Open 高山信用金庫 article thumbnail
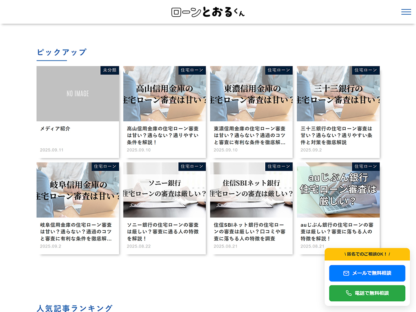The image size is (416, 312). tap(165, 94)
